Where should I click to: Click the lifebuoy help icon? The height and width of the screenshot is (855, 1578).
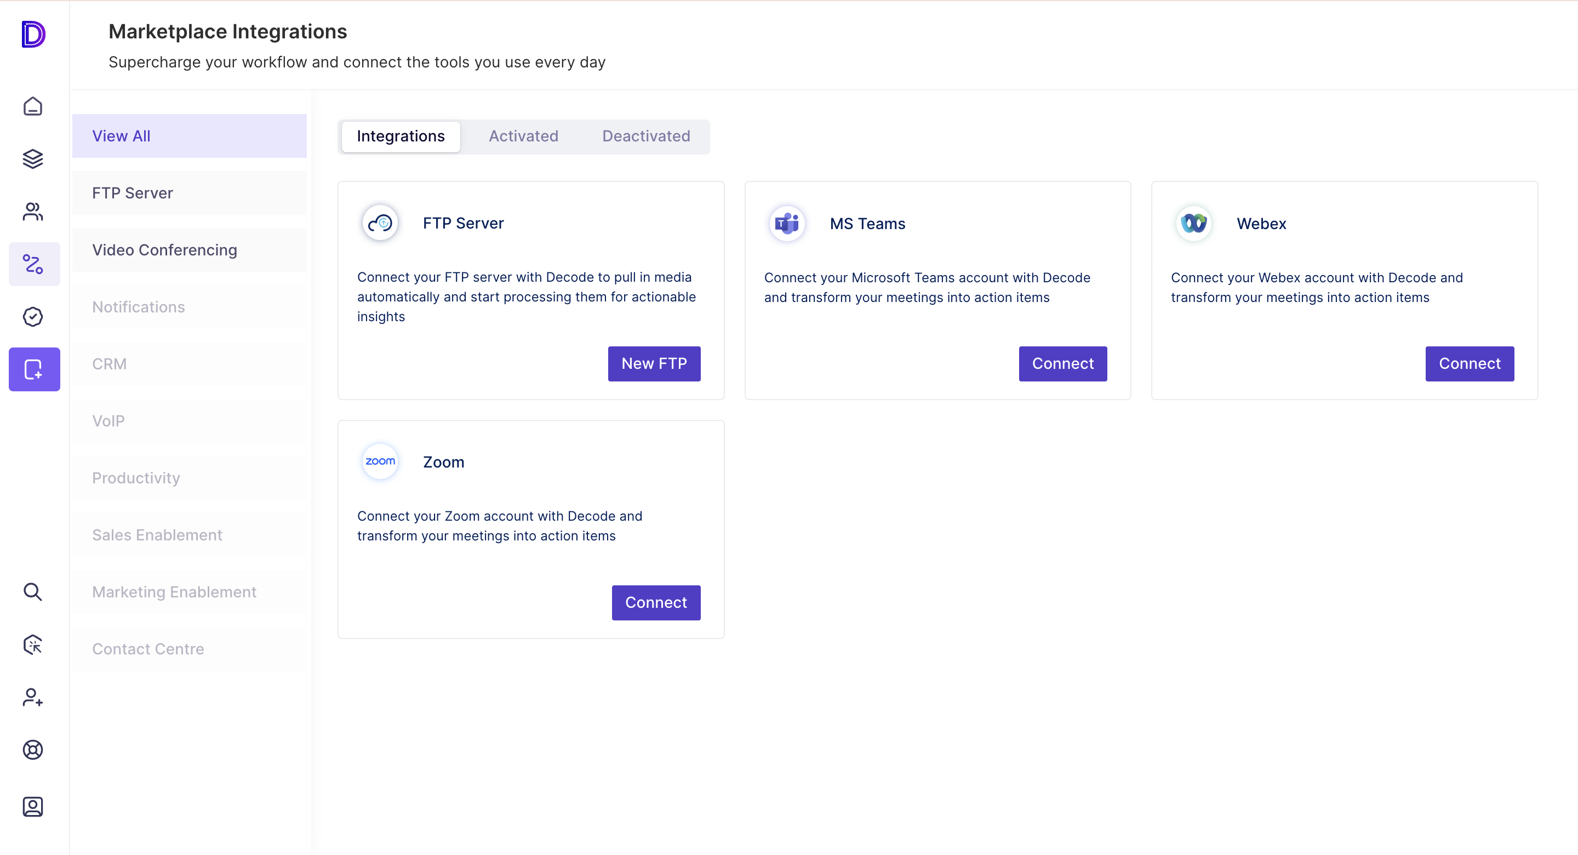tap(33, 750)
